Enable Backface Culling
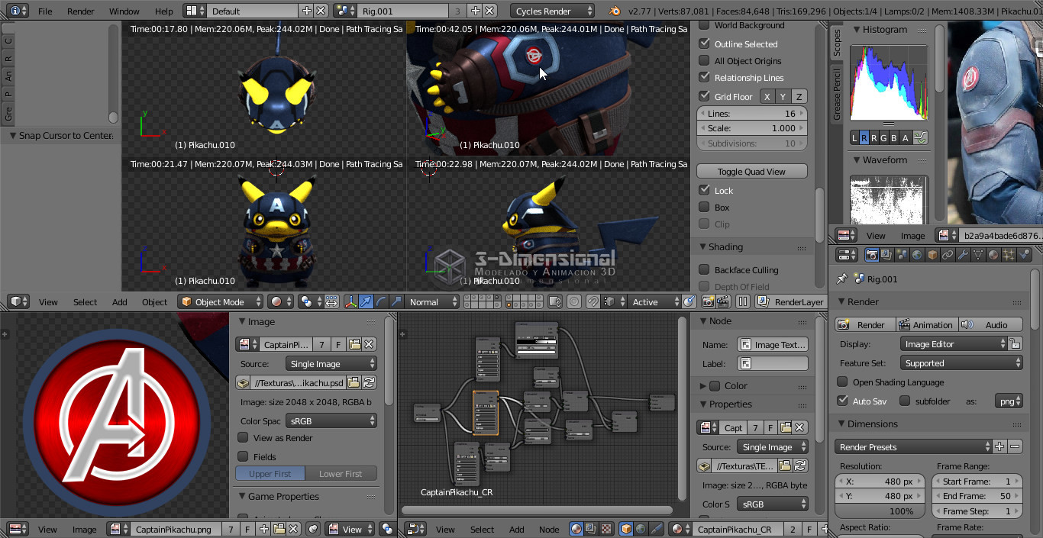 point(705,269)
